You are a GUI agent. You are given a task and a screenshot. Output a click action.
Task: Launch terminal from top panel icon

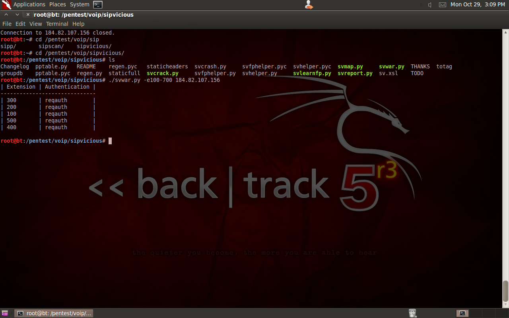tap(98, 5)
